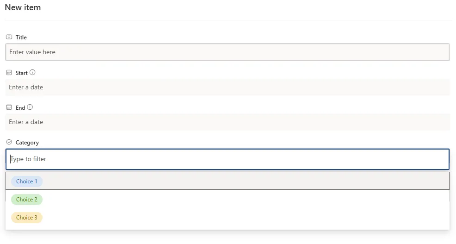Viewport: 456px width, 244px height.
Task: Select Choice 1 from the Category list
Action: click(x=27, y=181)
